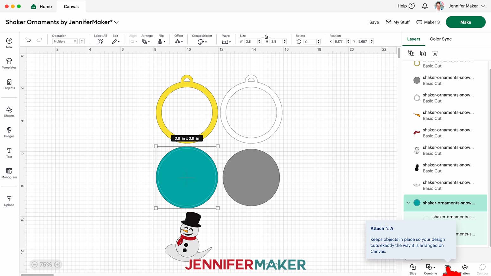Redo the last action
Screen dimensions: 491x276
click(x=39, y=40)
